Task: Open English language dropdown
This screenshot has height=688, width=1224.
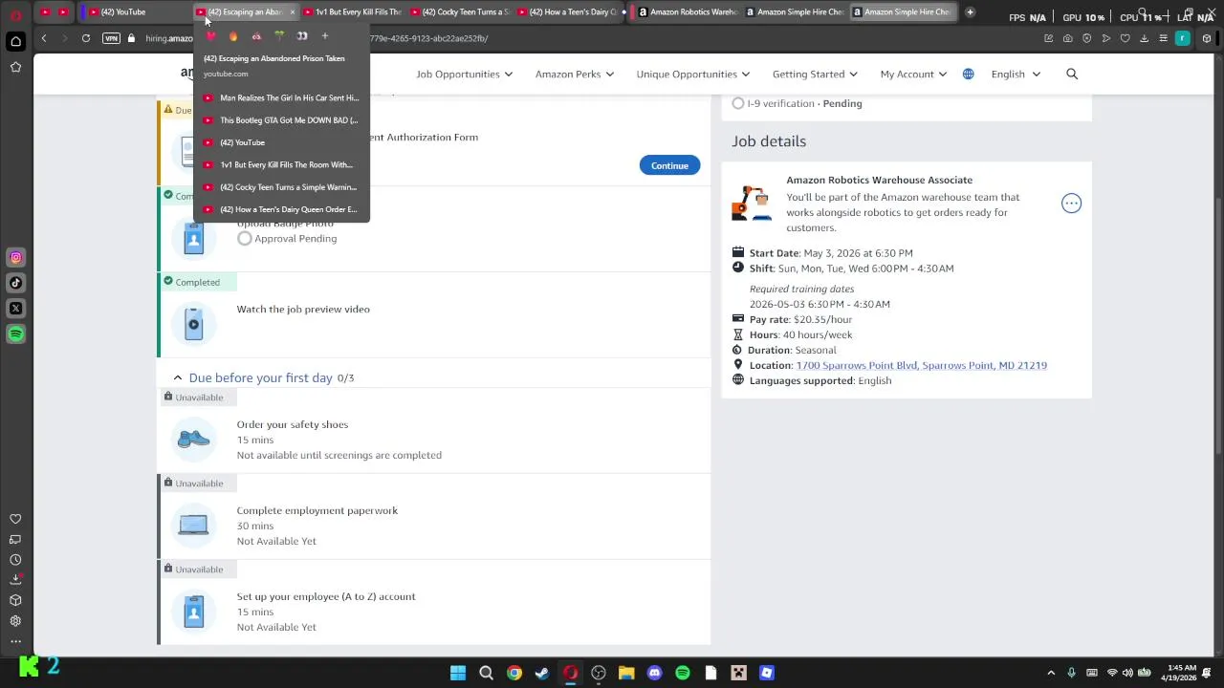Action: point(1016,74)
